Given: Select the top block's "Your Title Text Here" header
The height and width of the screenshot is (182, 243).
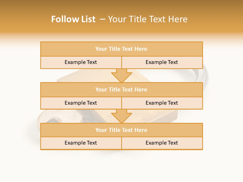Looking at the screenshot, I should tap(121, 49).
